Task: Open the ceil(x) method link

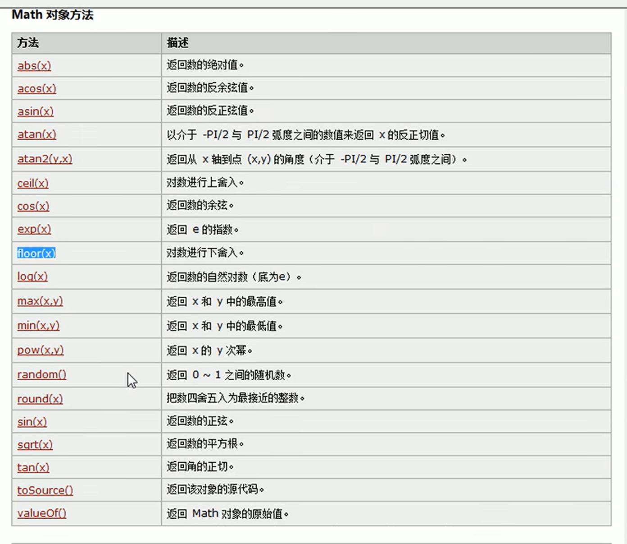Action: coord(33,183)
